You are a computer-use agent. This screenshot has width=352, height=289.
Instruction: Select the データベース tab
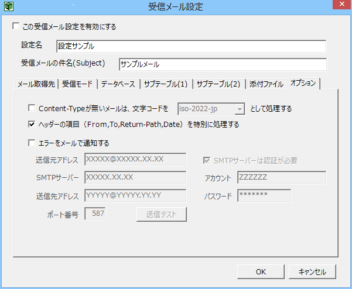pos(118,84)
